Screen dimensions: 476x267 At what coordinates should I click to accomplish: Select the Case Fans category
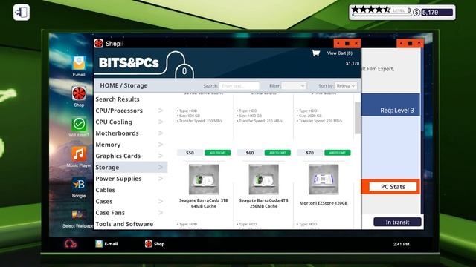click(110, 213)
